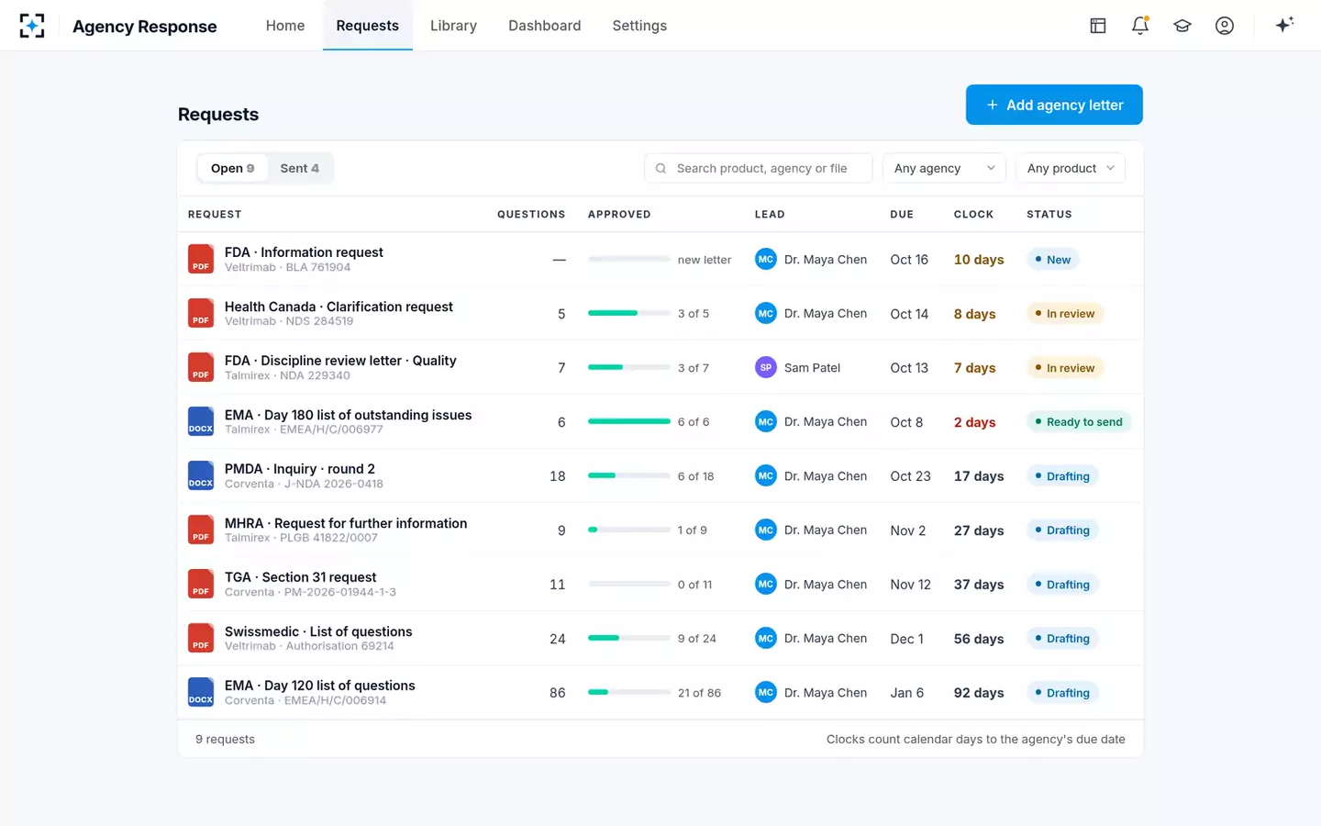
Task: Click the PDF icon for TGA Section 31 request
Action: [x=201, y=584]
